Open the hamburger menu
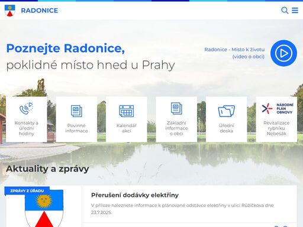The height and width of the screenshot is (227, 303). tap(295, 10)
